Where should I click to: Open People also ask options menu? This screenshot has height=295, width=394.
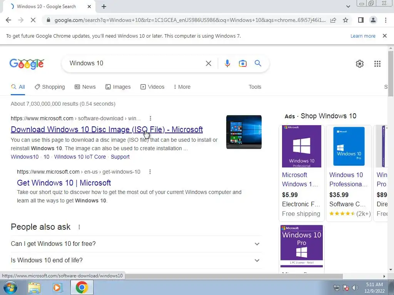tap(79, 227)
